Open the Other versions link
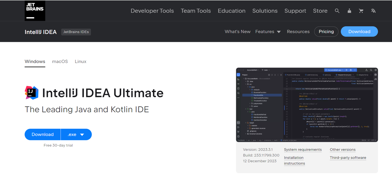 pos(342,150)
